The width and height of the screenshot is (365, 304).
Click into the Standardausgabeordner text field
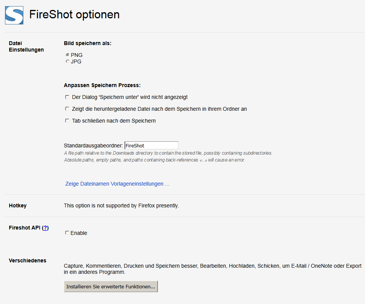152,146
